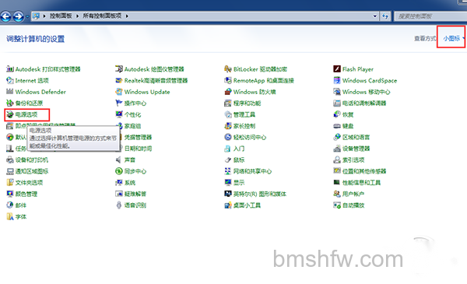Click Windows 移动中心 link
467x284 pixels.
tap(367, 92)
